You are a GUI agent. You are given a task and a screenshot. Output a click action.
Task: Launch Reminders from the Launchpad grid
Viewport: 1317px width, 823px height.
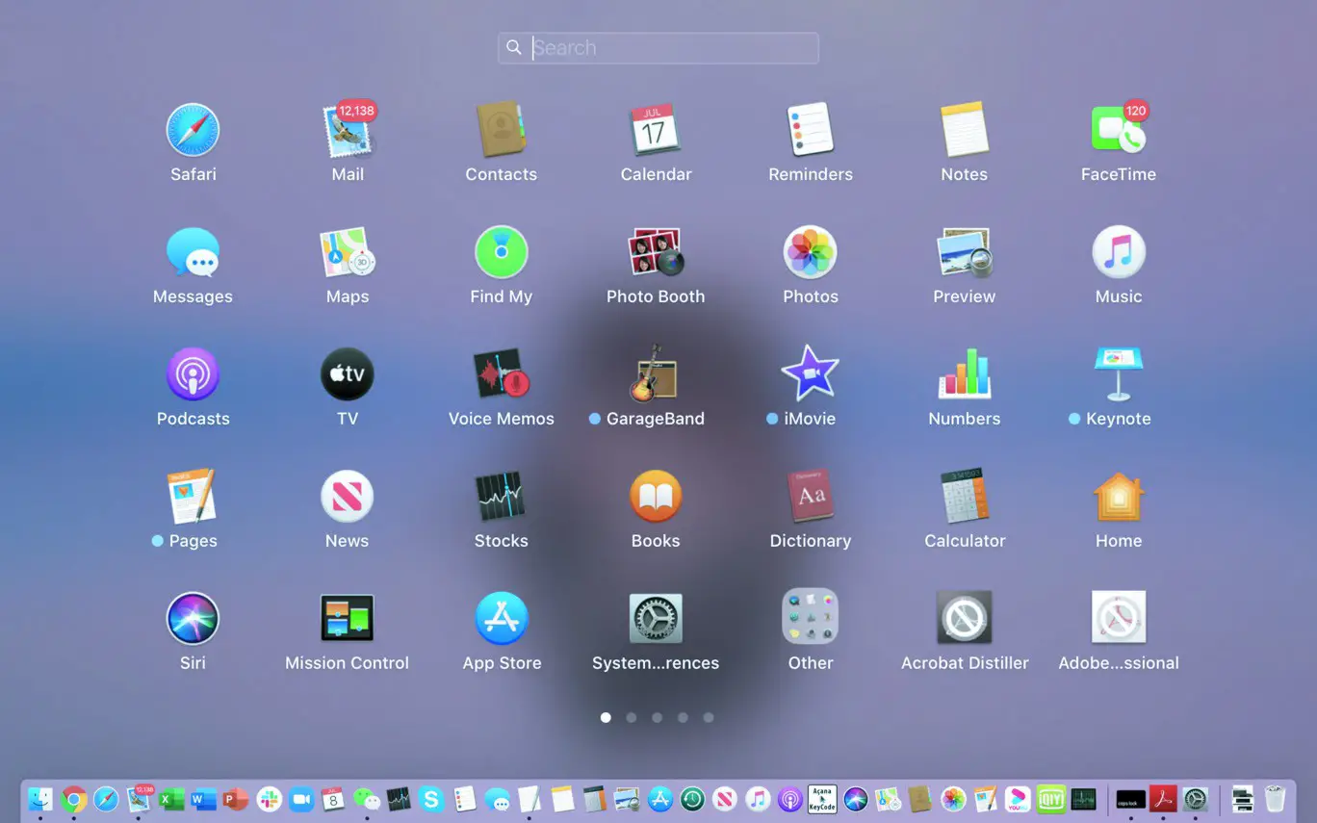coord(811,130)
